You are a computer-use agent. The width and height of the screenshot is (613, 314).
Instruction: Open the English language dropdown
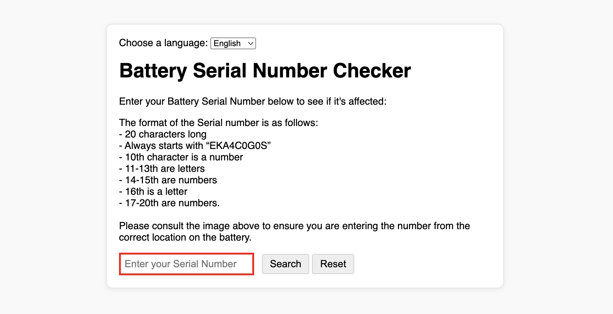(x=233, y=43)
